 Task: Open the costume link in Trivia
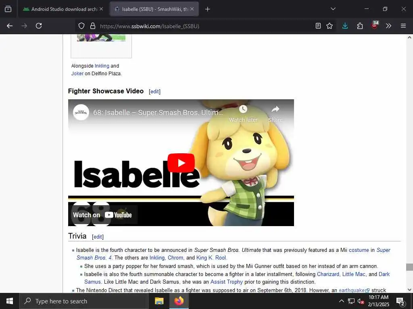pyautogui.click(x=359, y=250)
